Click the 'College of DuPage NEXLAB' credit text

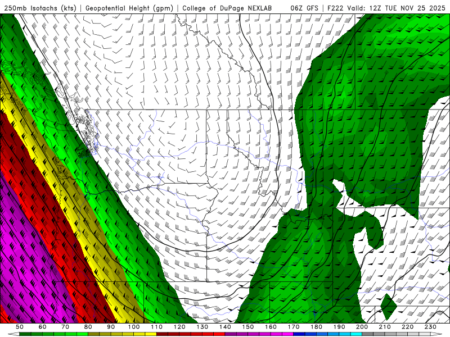click(227, 8)
